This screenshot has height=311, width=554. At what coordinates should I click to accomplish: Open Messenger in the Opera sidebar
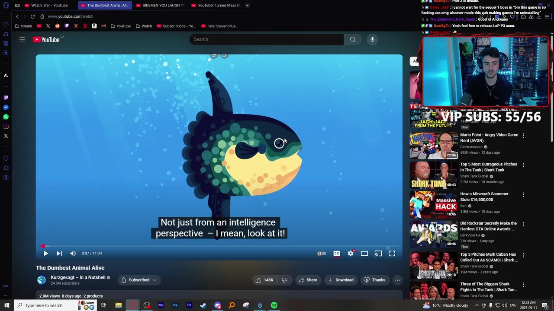click(6, 107)
